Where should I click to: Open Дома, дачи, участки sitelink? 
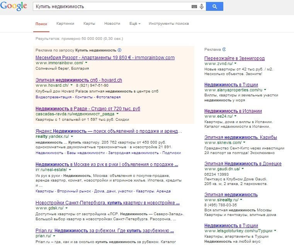pos(113,191)
